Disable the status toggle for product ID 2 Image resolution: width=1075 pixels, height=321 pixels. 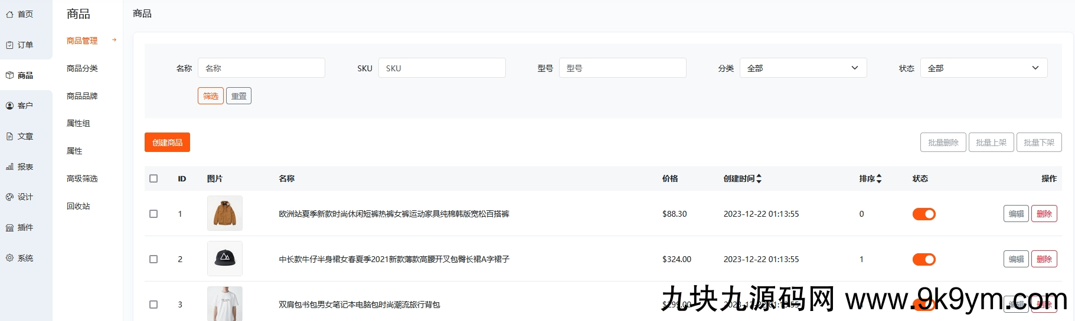tap(924, 259)
